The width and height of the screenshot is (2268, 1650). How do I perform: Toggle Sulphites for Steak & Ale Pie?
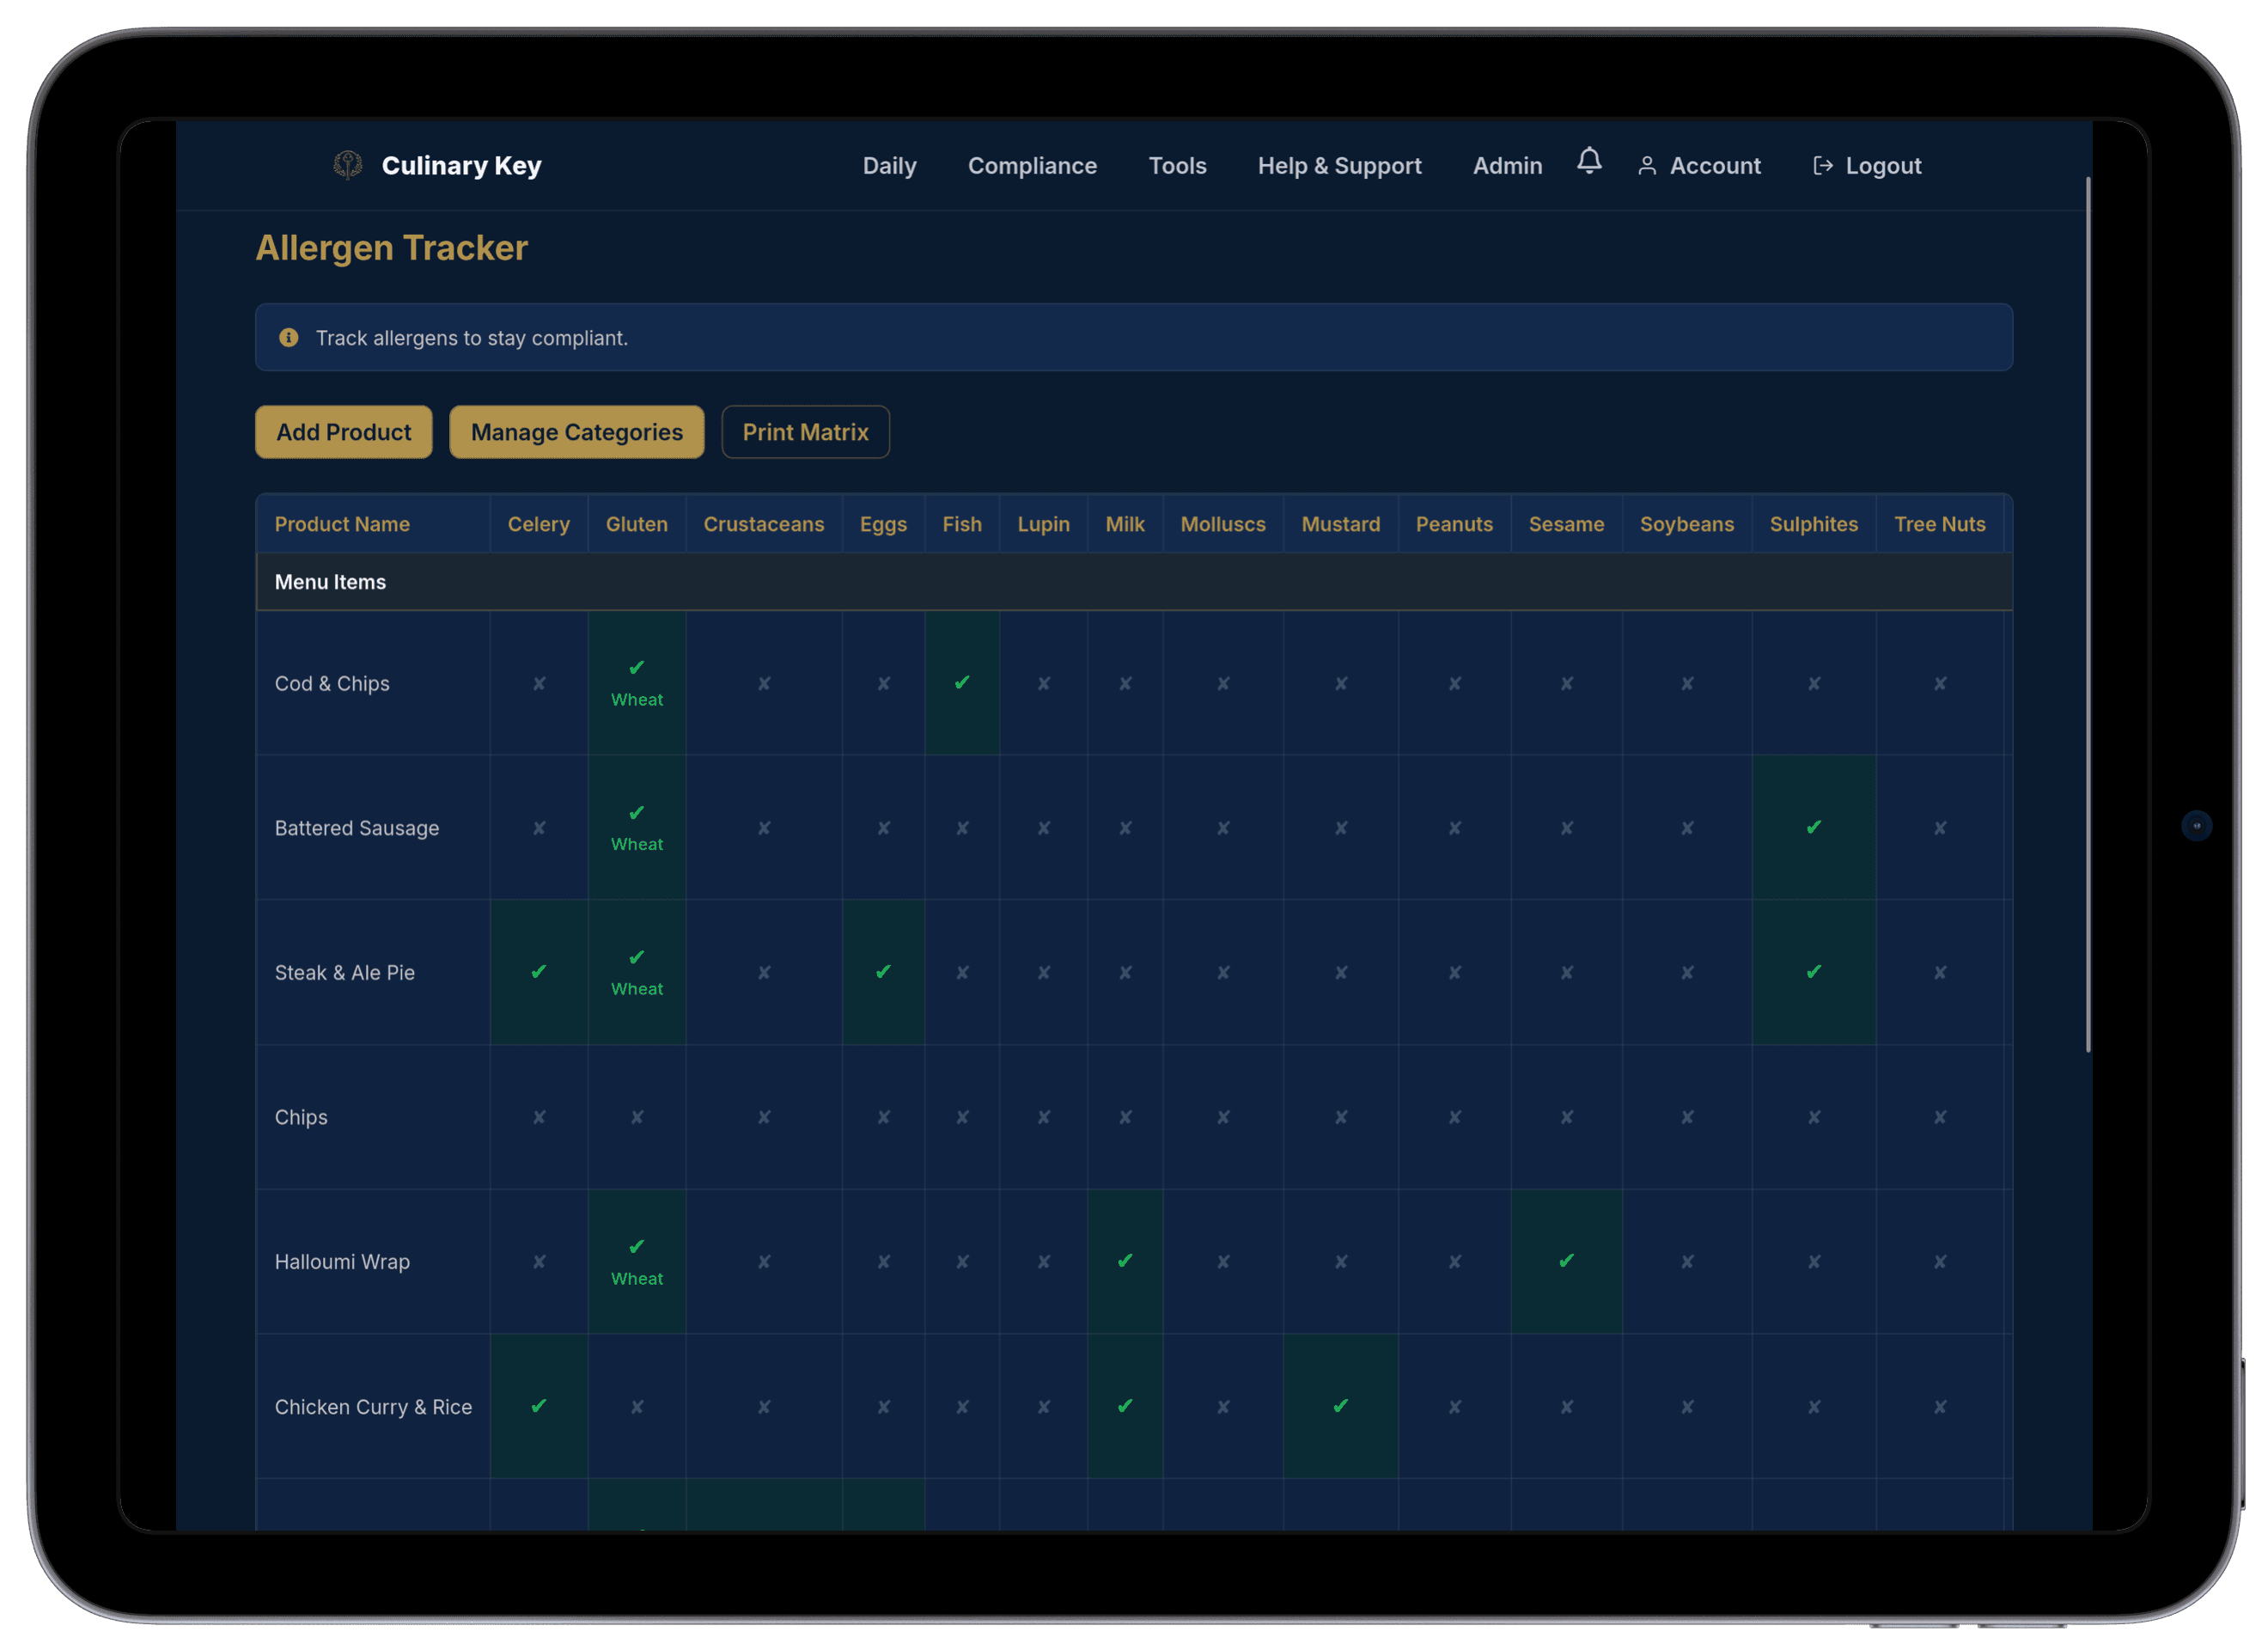[1814, 973]
